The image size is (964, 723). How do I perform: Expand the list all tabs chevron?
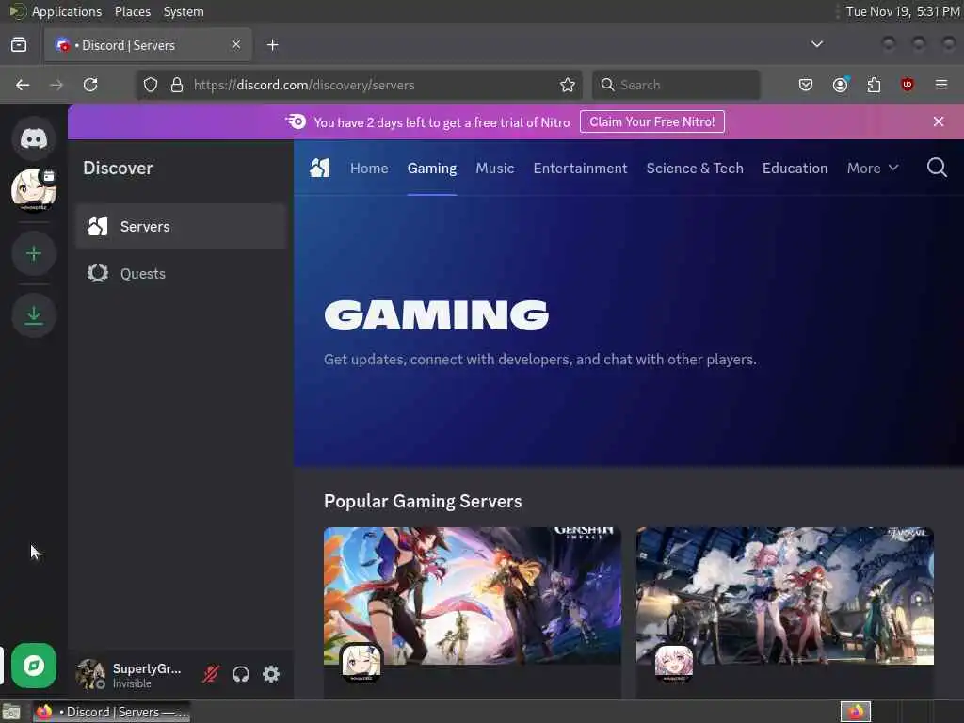816,44
